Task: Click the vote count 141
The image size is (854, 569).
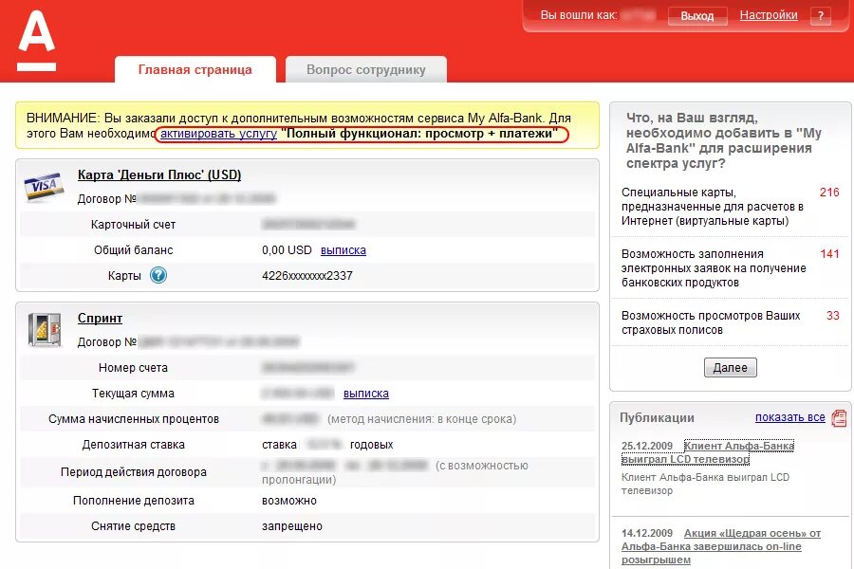Action: (829, 254)
